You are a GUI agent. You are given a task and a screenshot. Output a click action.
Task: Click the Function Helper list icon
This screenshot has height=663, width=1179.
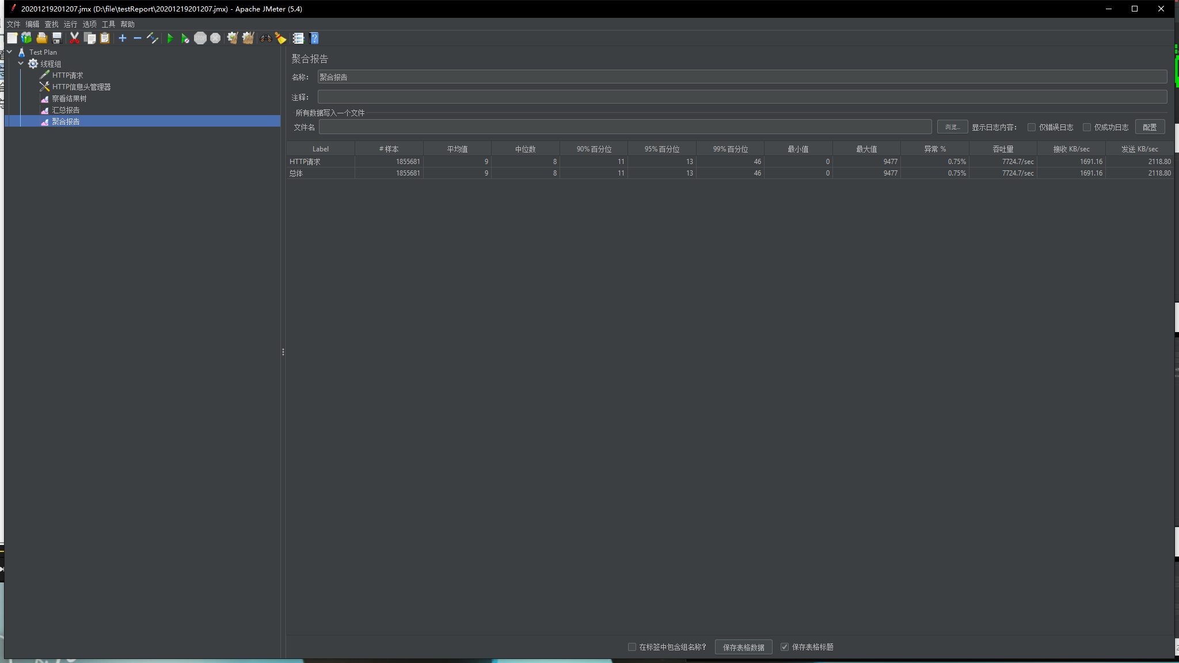(298, 39)
